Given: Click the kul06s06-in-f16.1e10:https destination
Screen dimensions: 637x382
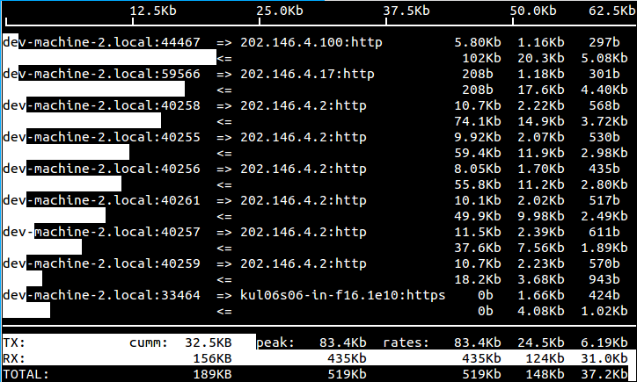Looking at the screenshot, I should point(343,295).
